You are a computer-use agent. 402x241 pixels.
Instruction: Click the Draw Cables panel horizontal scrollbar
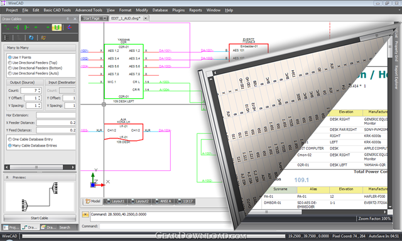(x=40, y=167)
